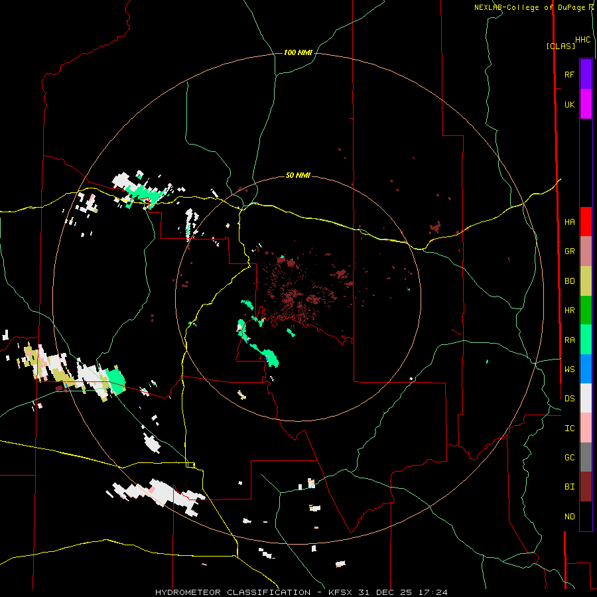
Task: Click the purple RF color swatch in legend
Action: coord(586,74)
